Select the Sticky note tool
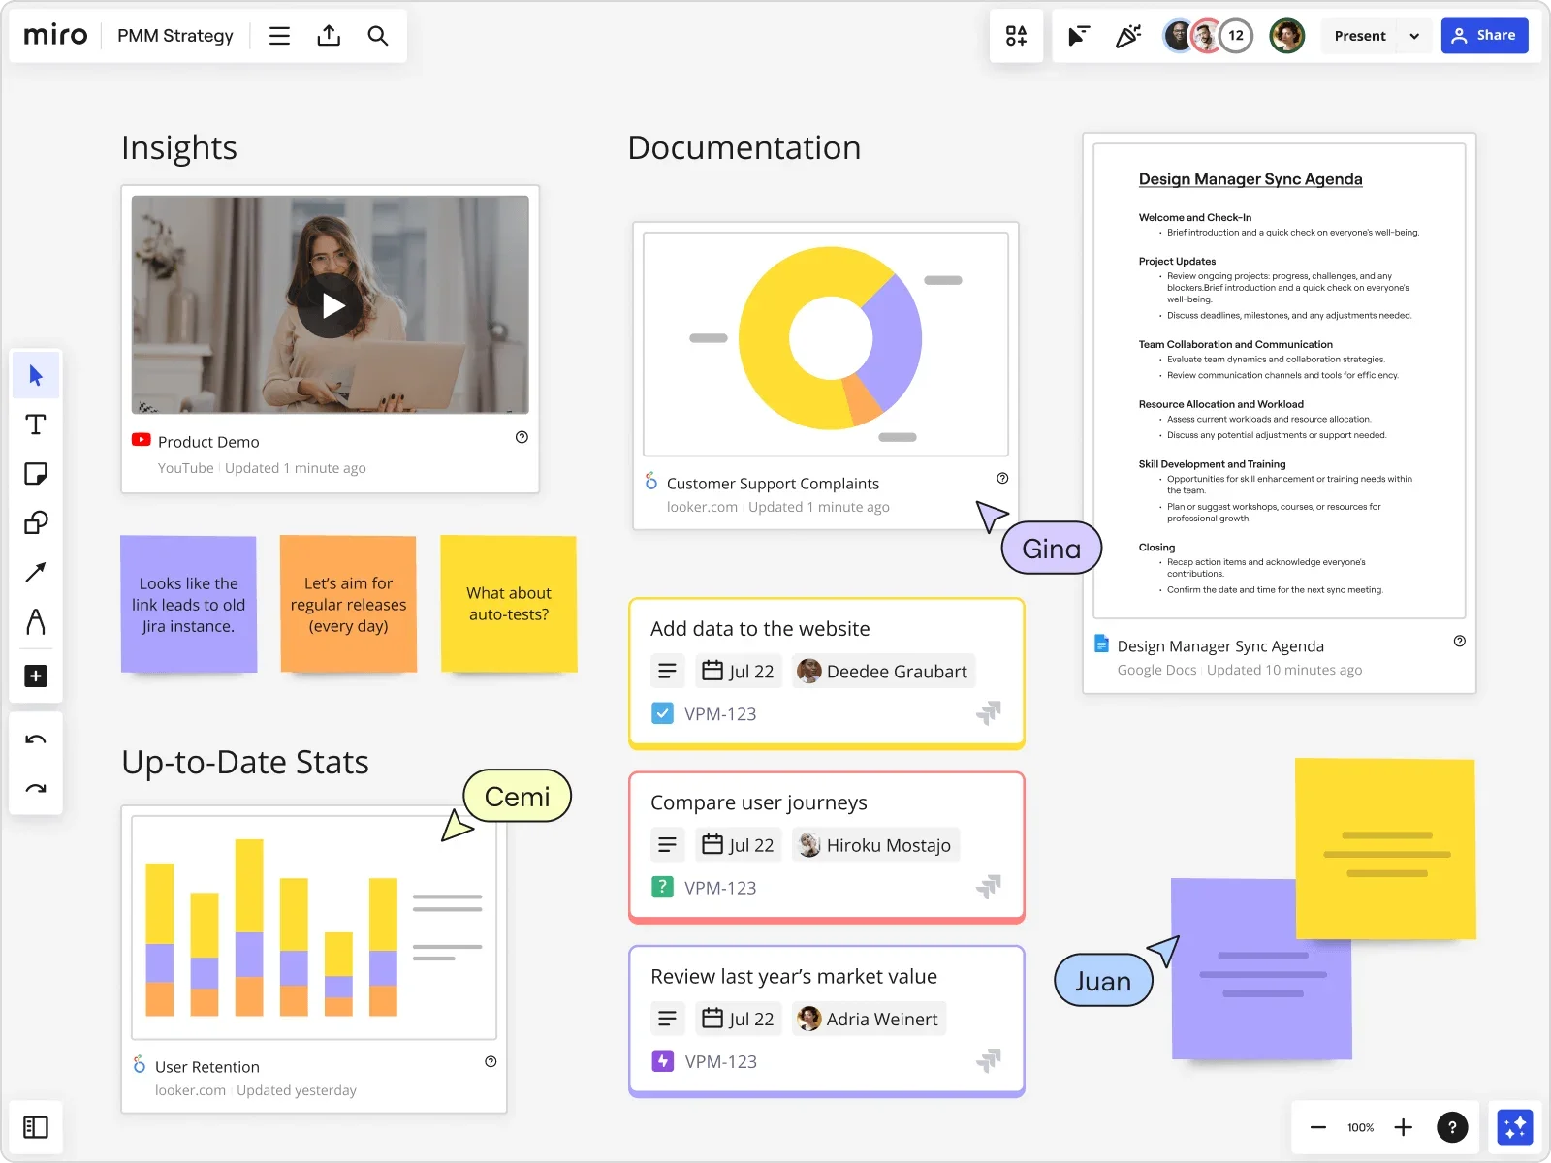This screenshot has height=1163, width=1551. 36,474
